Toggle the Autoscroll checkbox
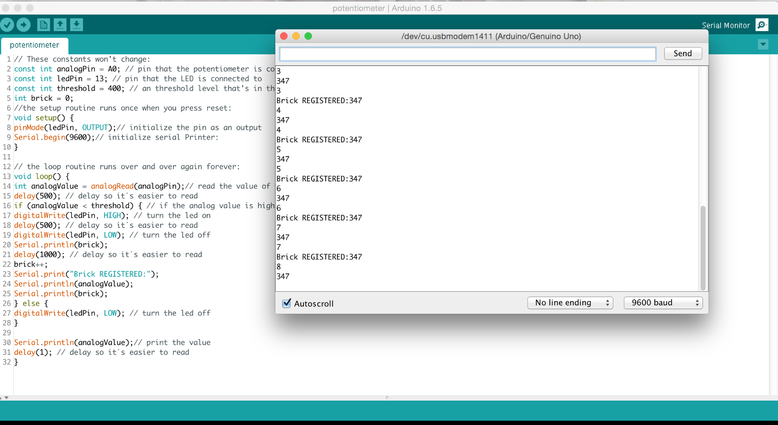 pyautogui.click(x=287, y=303)
